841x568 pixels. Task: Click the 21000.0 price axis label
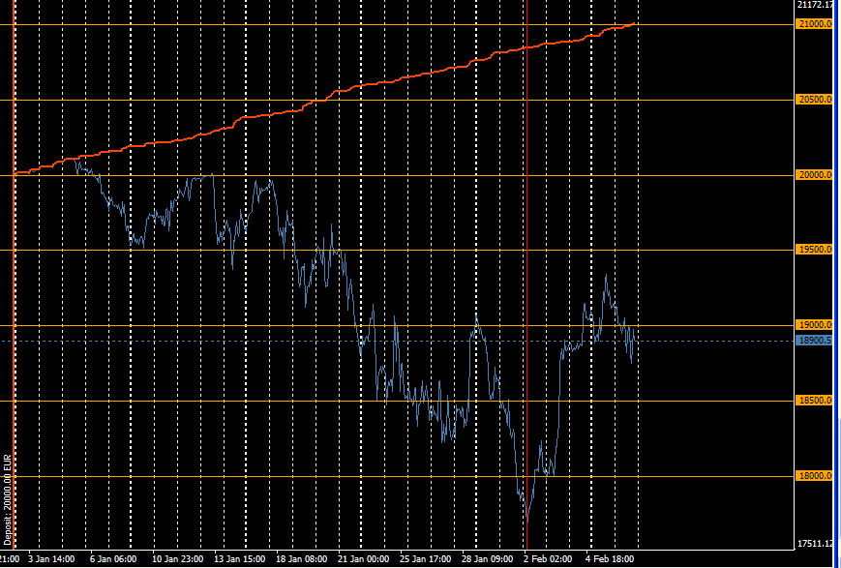pyautogui.click(x=814, y=24)
